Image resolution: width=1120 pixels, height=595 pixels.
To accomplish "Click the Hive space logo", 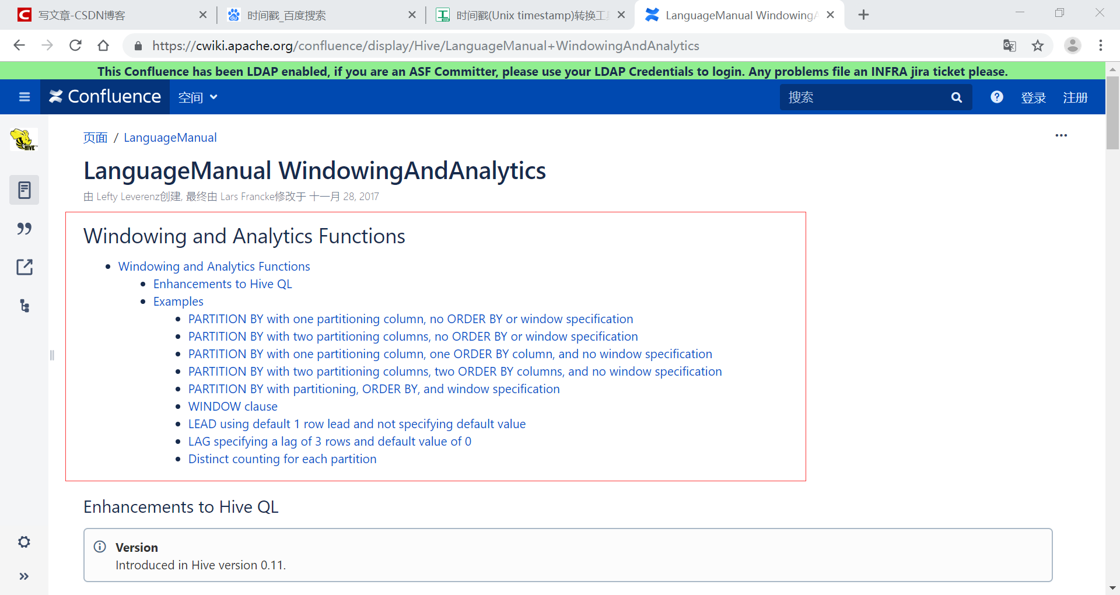I will pos(24,139).
